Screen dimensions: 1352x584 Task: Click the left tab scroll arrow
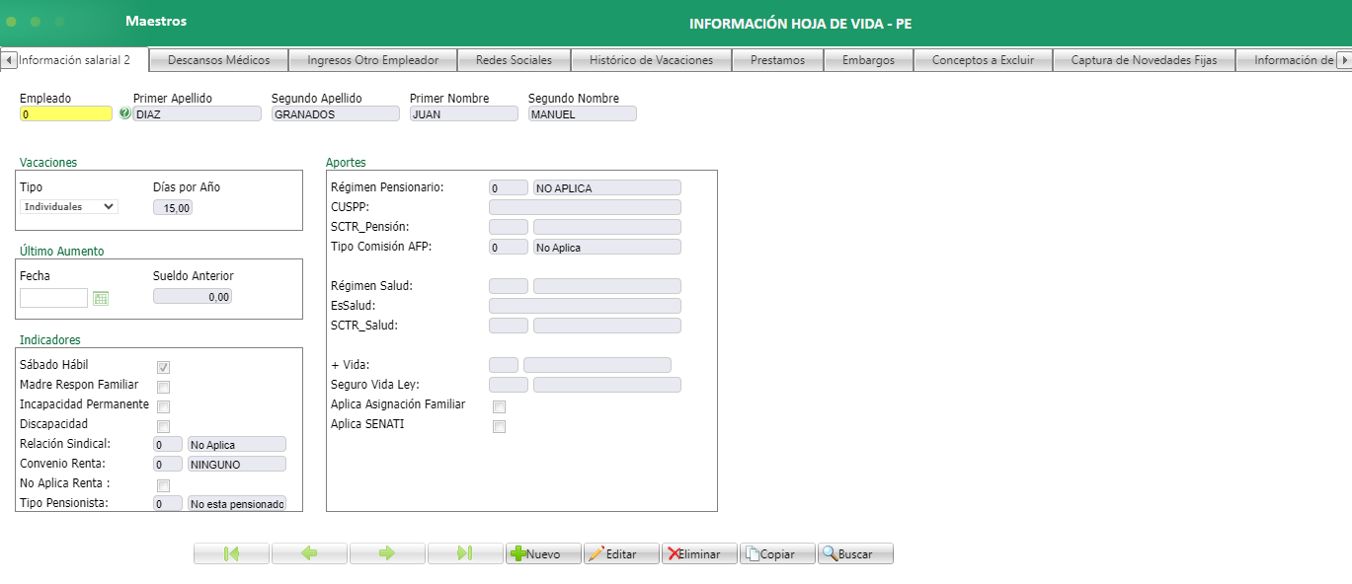point(9,59)
